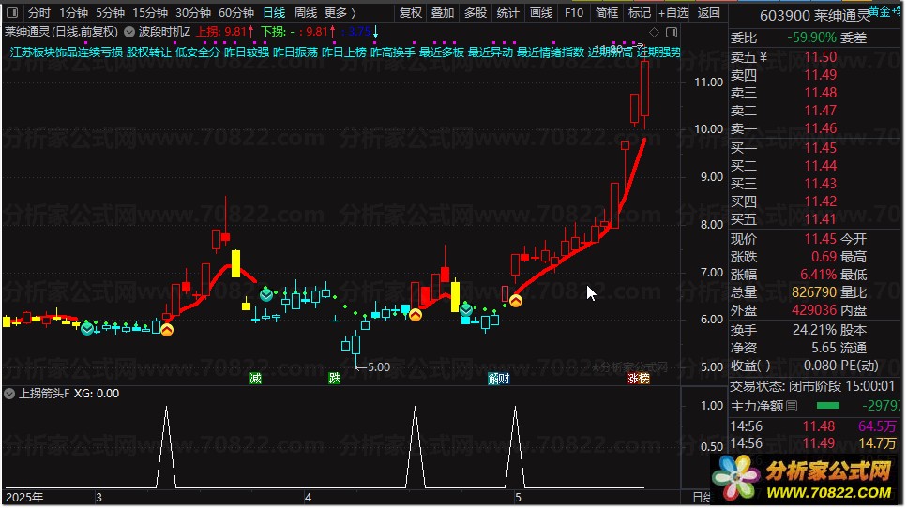Click the 换手 value 24.21%
The height and width of the screenshot is (508, 907).
point(814,330)
